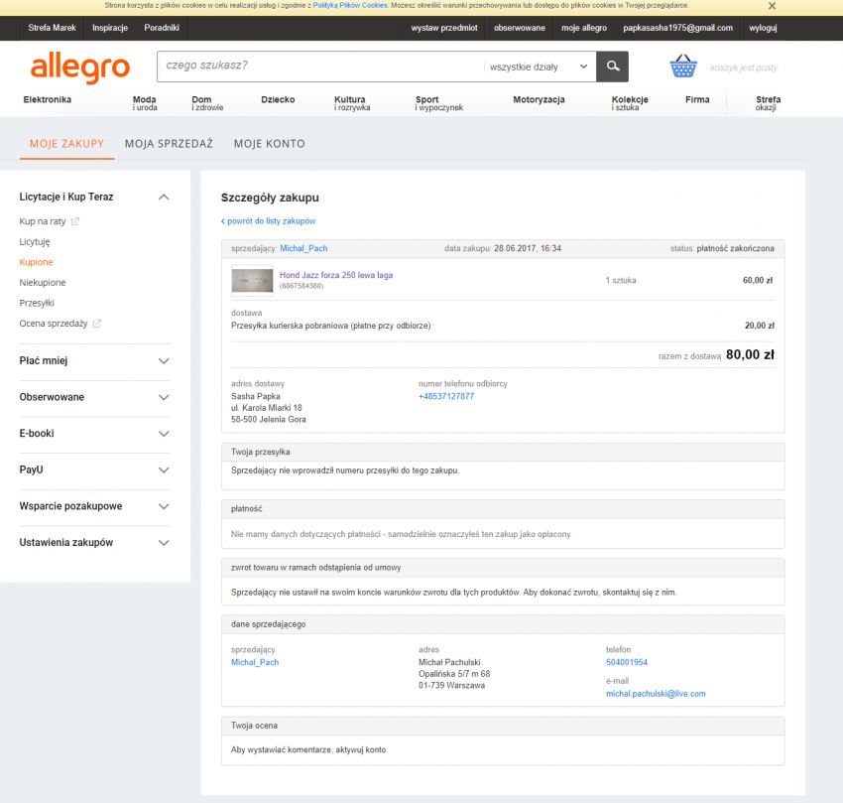The image size is (843, 803).
Task: Open the Elektronika category menu
Action: pos(48,99)
